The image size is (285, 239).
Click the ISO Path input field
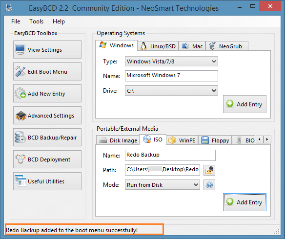163,170
